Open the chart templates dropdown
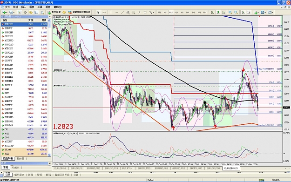This screenshot has width=291, height=182. [270, 12]
